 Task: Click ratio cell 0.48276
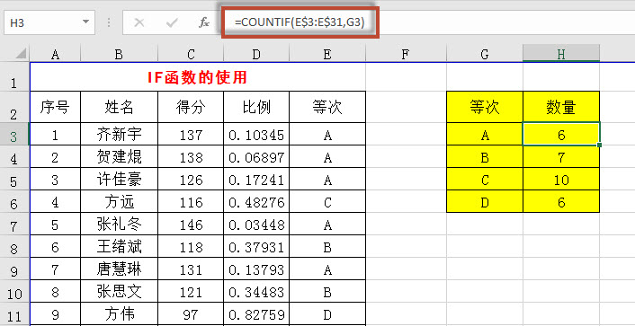coord(256,202)
